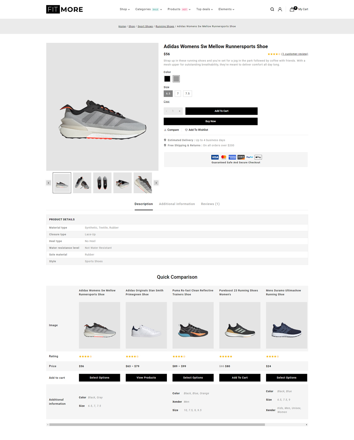Open the My Cart bag icon
Image resolution: width=354 pixels, height=440 pixels.
[292, 9]
